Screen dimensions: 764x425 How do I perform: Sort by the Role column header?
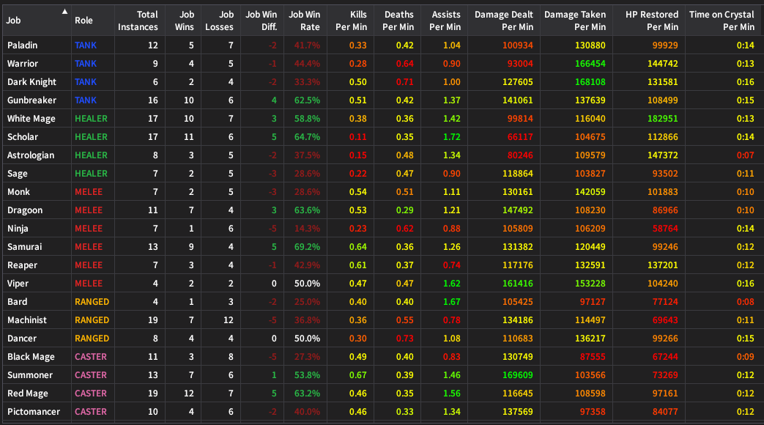pos(84,21)
